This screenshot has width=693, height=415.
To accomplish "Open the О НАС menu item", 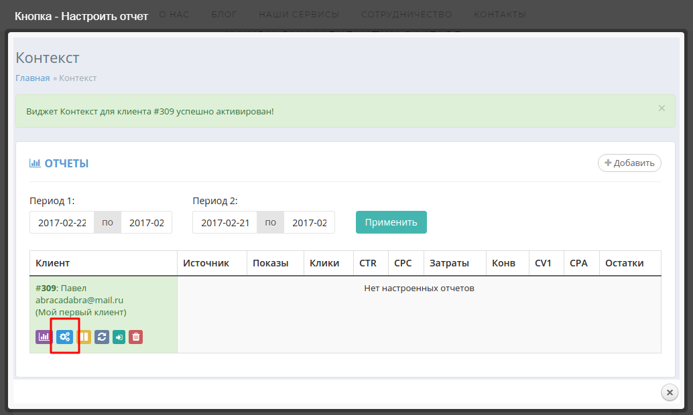I will [x=174, y=15].
